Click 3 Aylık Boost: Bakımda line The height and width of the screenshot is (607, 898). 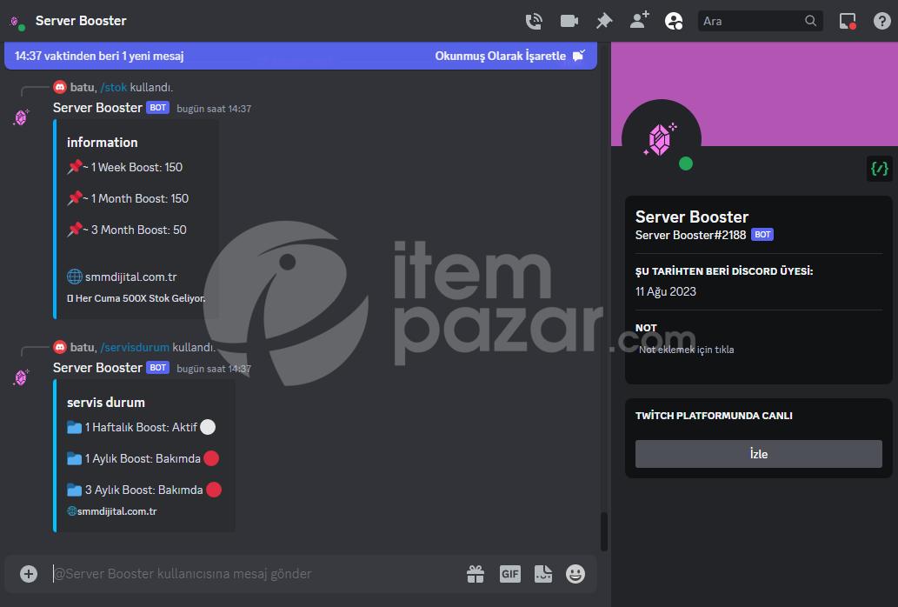pos(143,490)
